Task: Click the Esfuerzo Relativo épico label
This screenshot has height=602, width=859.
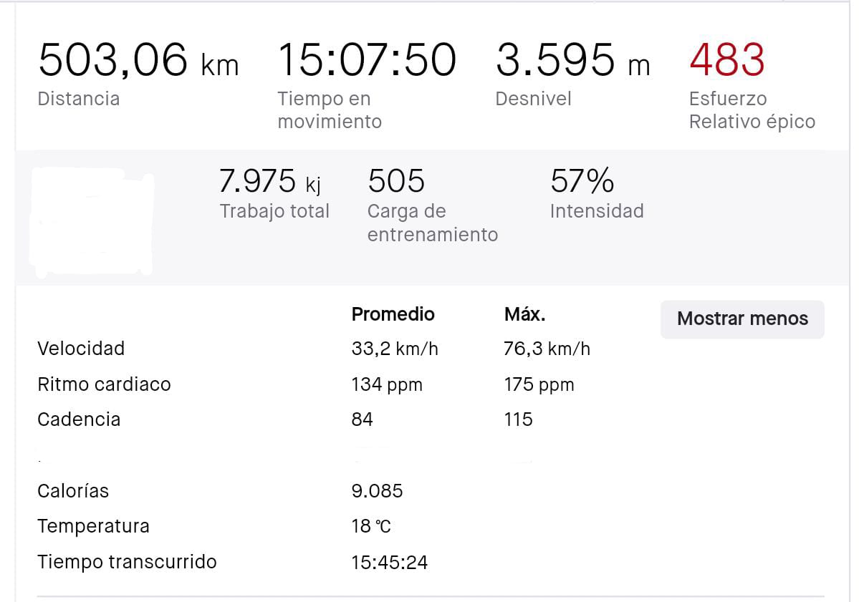Action: click(752, 110)
